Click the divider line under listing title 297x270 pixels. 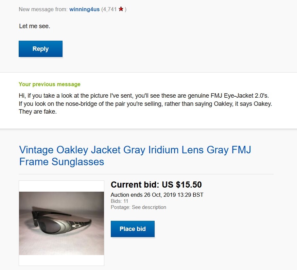[146, 174]
